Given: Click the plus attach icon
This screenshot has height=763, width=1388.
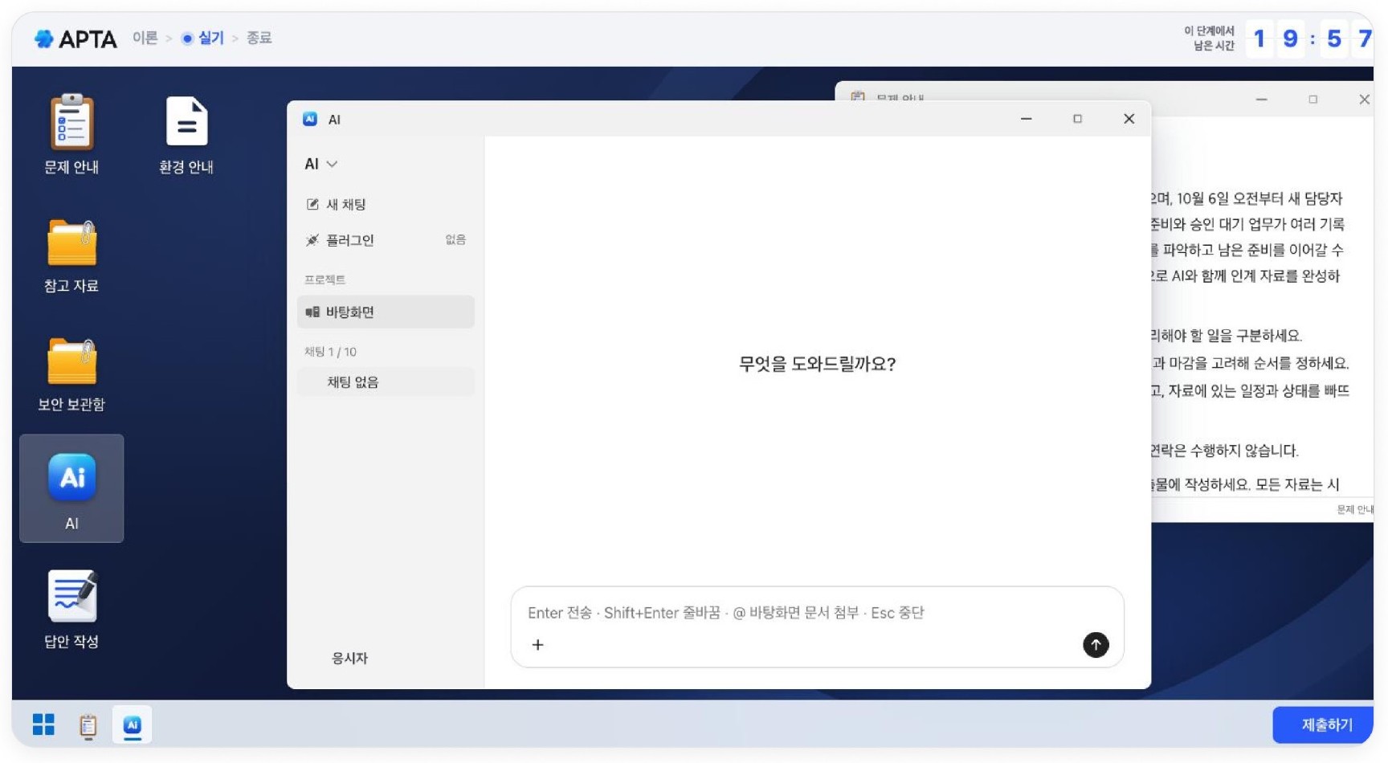Looking at the screenshot, I should 537,644.
